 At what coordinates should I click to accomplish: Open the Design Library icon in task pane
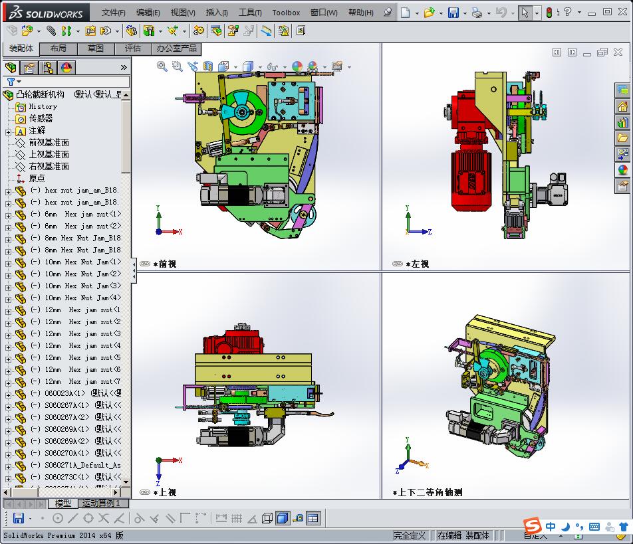point(622,122)
